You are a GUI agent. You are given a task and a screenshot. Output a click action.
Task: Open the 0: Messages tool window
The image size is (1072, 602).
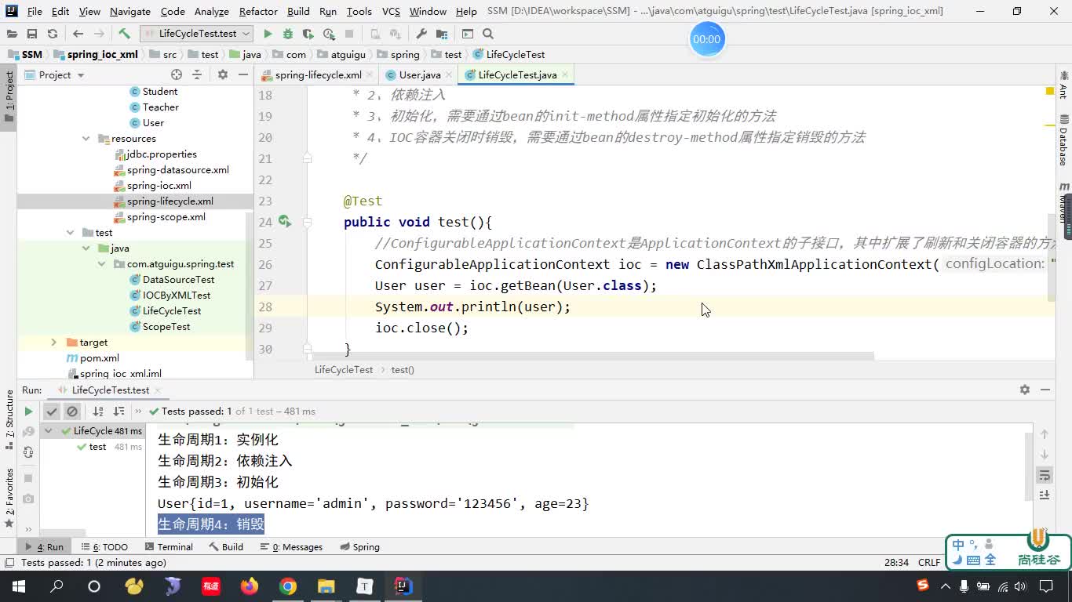290,547
